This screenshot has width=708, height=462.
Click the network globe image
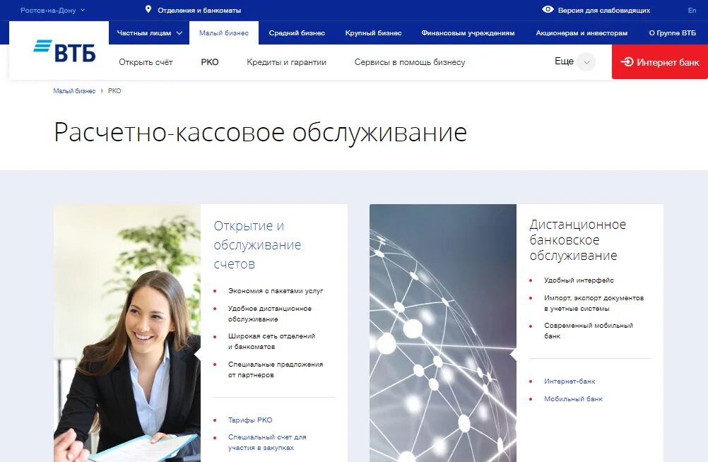[442, 333]
